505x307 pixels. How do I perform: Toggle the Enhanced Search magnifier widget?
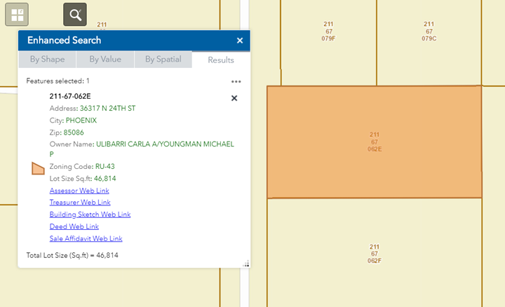point(75,14)
